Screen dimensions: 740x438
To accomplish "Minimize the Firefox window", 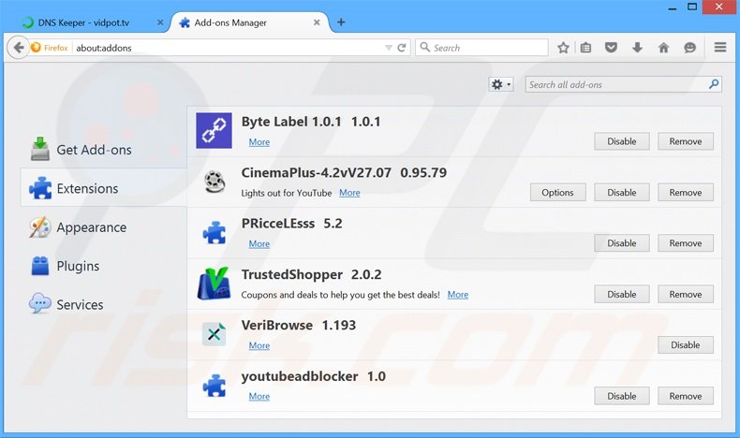I will [x=673, y=7].
